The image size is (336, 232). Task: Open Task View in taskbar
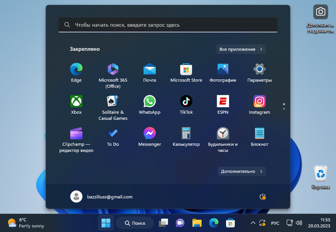click(163, 223)
